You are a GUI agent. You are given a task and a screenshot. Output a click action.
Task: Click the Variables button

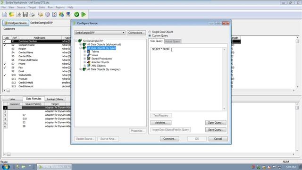coord(161,123)
